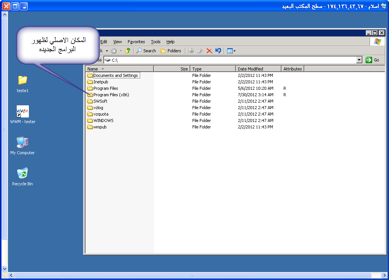Minimize the Explorer C:\ window
The width and height of the screenshot is (389, 280).
(x=368, y=33)
